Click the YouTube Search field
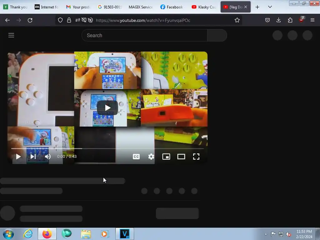 click(144, 35)
